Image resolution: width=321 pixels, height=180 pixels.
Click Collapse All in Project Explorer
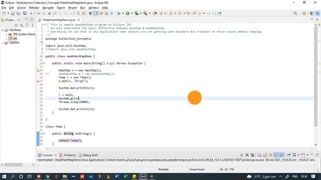(16, 25)
